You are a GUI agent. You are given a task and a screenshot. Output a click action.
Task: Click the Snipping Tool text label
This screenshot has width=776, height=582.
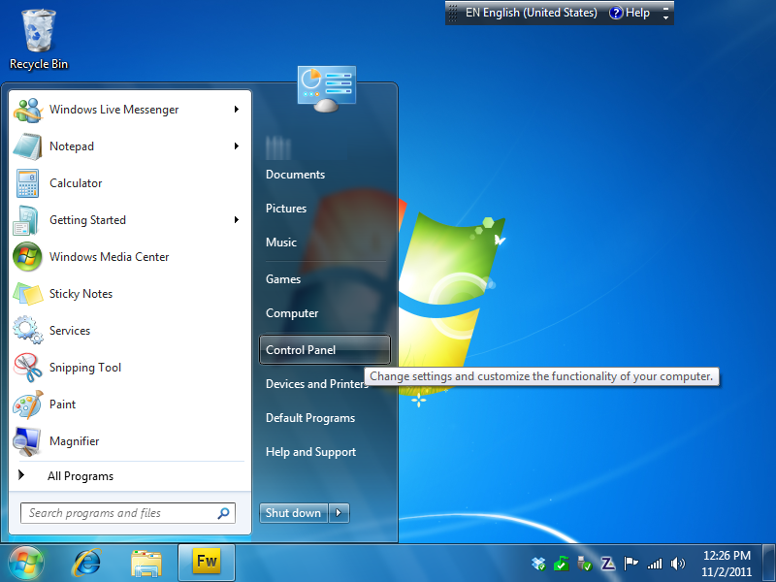pos(85,368)
